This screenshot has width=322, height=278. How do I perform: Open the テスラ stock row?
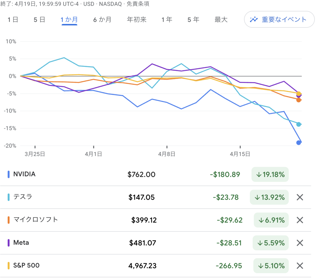[x=156, y=197]
